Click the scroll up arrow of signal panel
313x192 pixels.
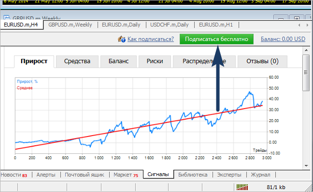pyautogui.click(x=306, y=50)
